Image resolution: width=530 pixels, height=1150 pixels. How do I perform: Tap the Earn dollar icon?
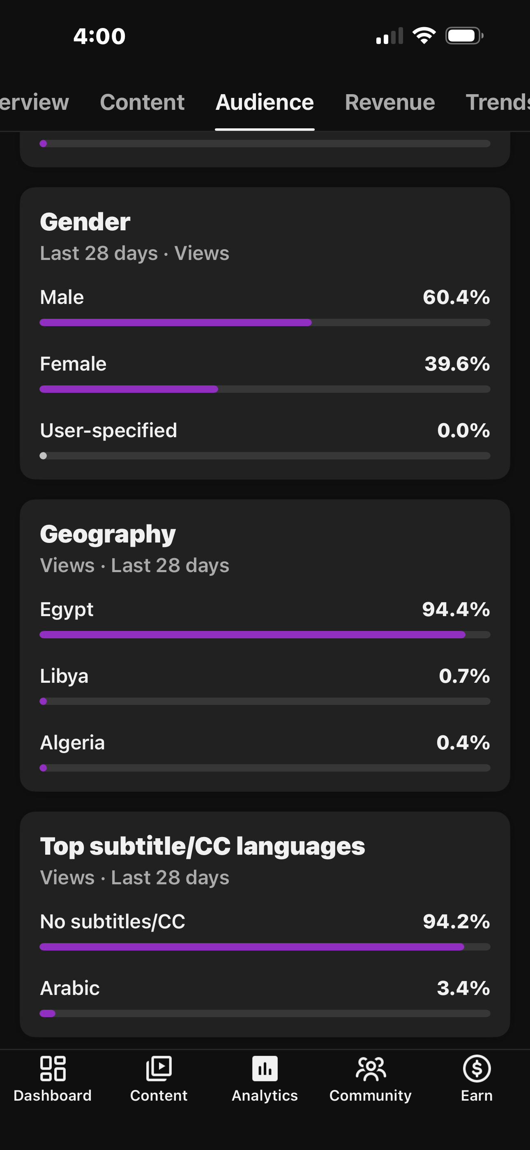[x=477, y=1069]
